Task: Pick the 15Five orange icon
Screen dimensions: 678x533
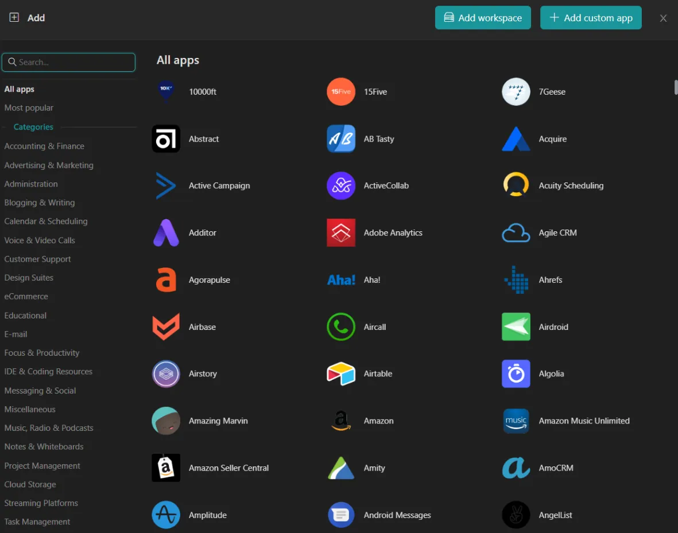Action: pos(341,92)
